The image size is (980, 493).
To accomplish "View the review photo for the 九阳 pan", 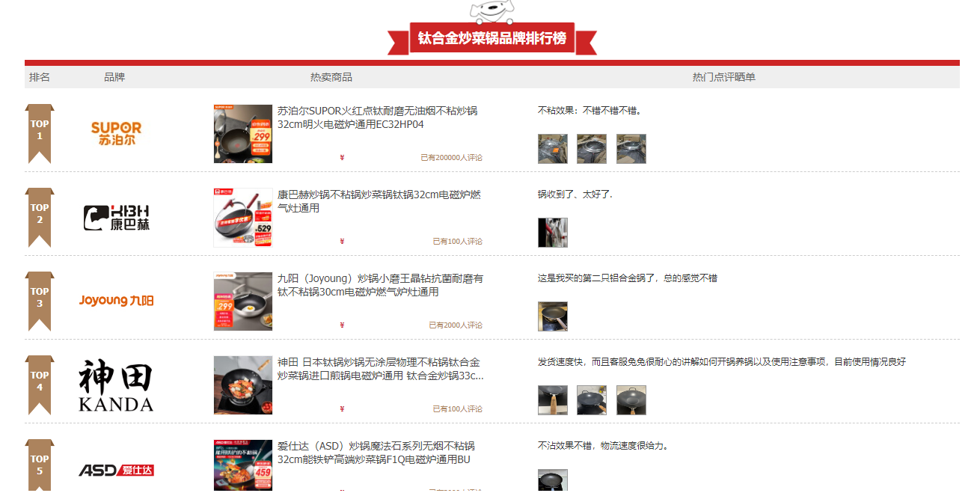I will 553,316.
